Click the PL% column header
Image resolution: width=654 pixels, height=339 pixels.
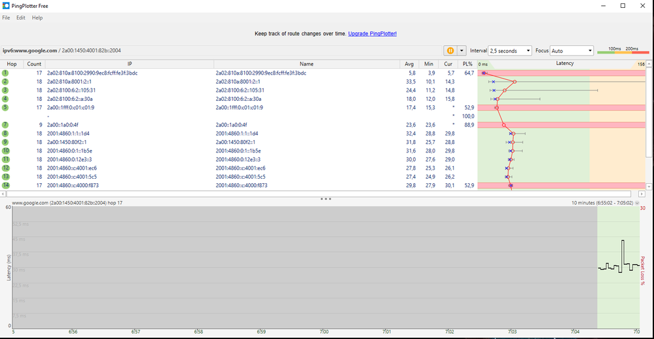click(x=467, y=63)
